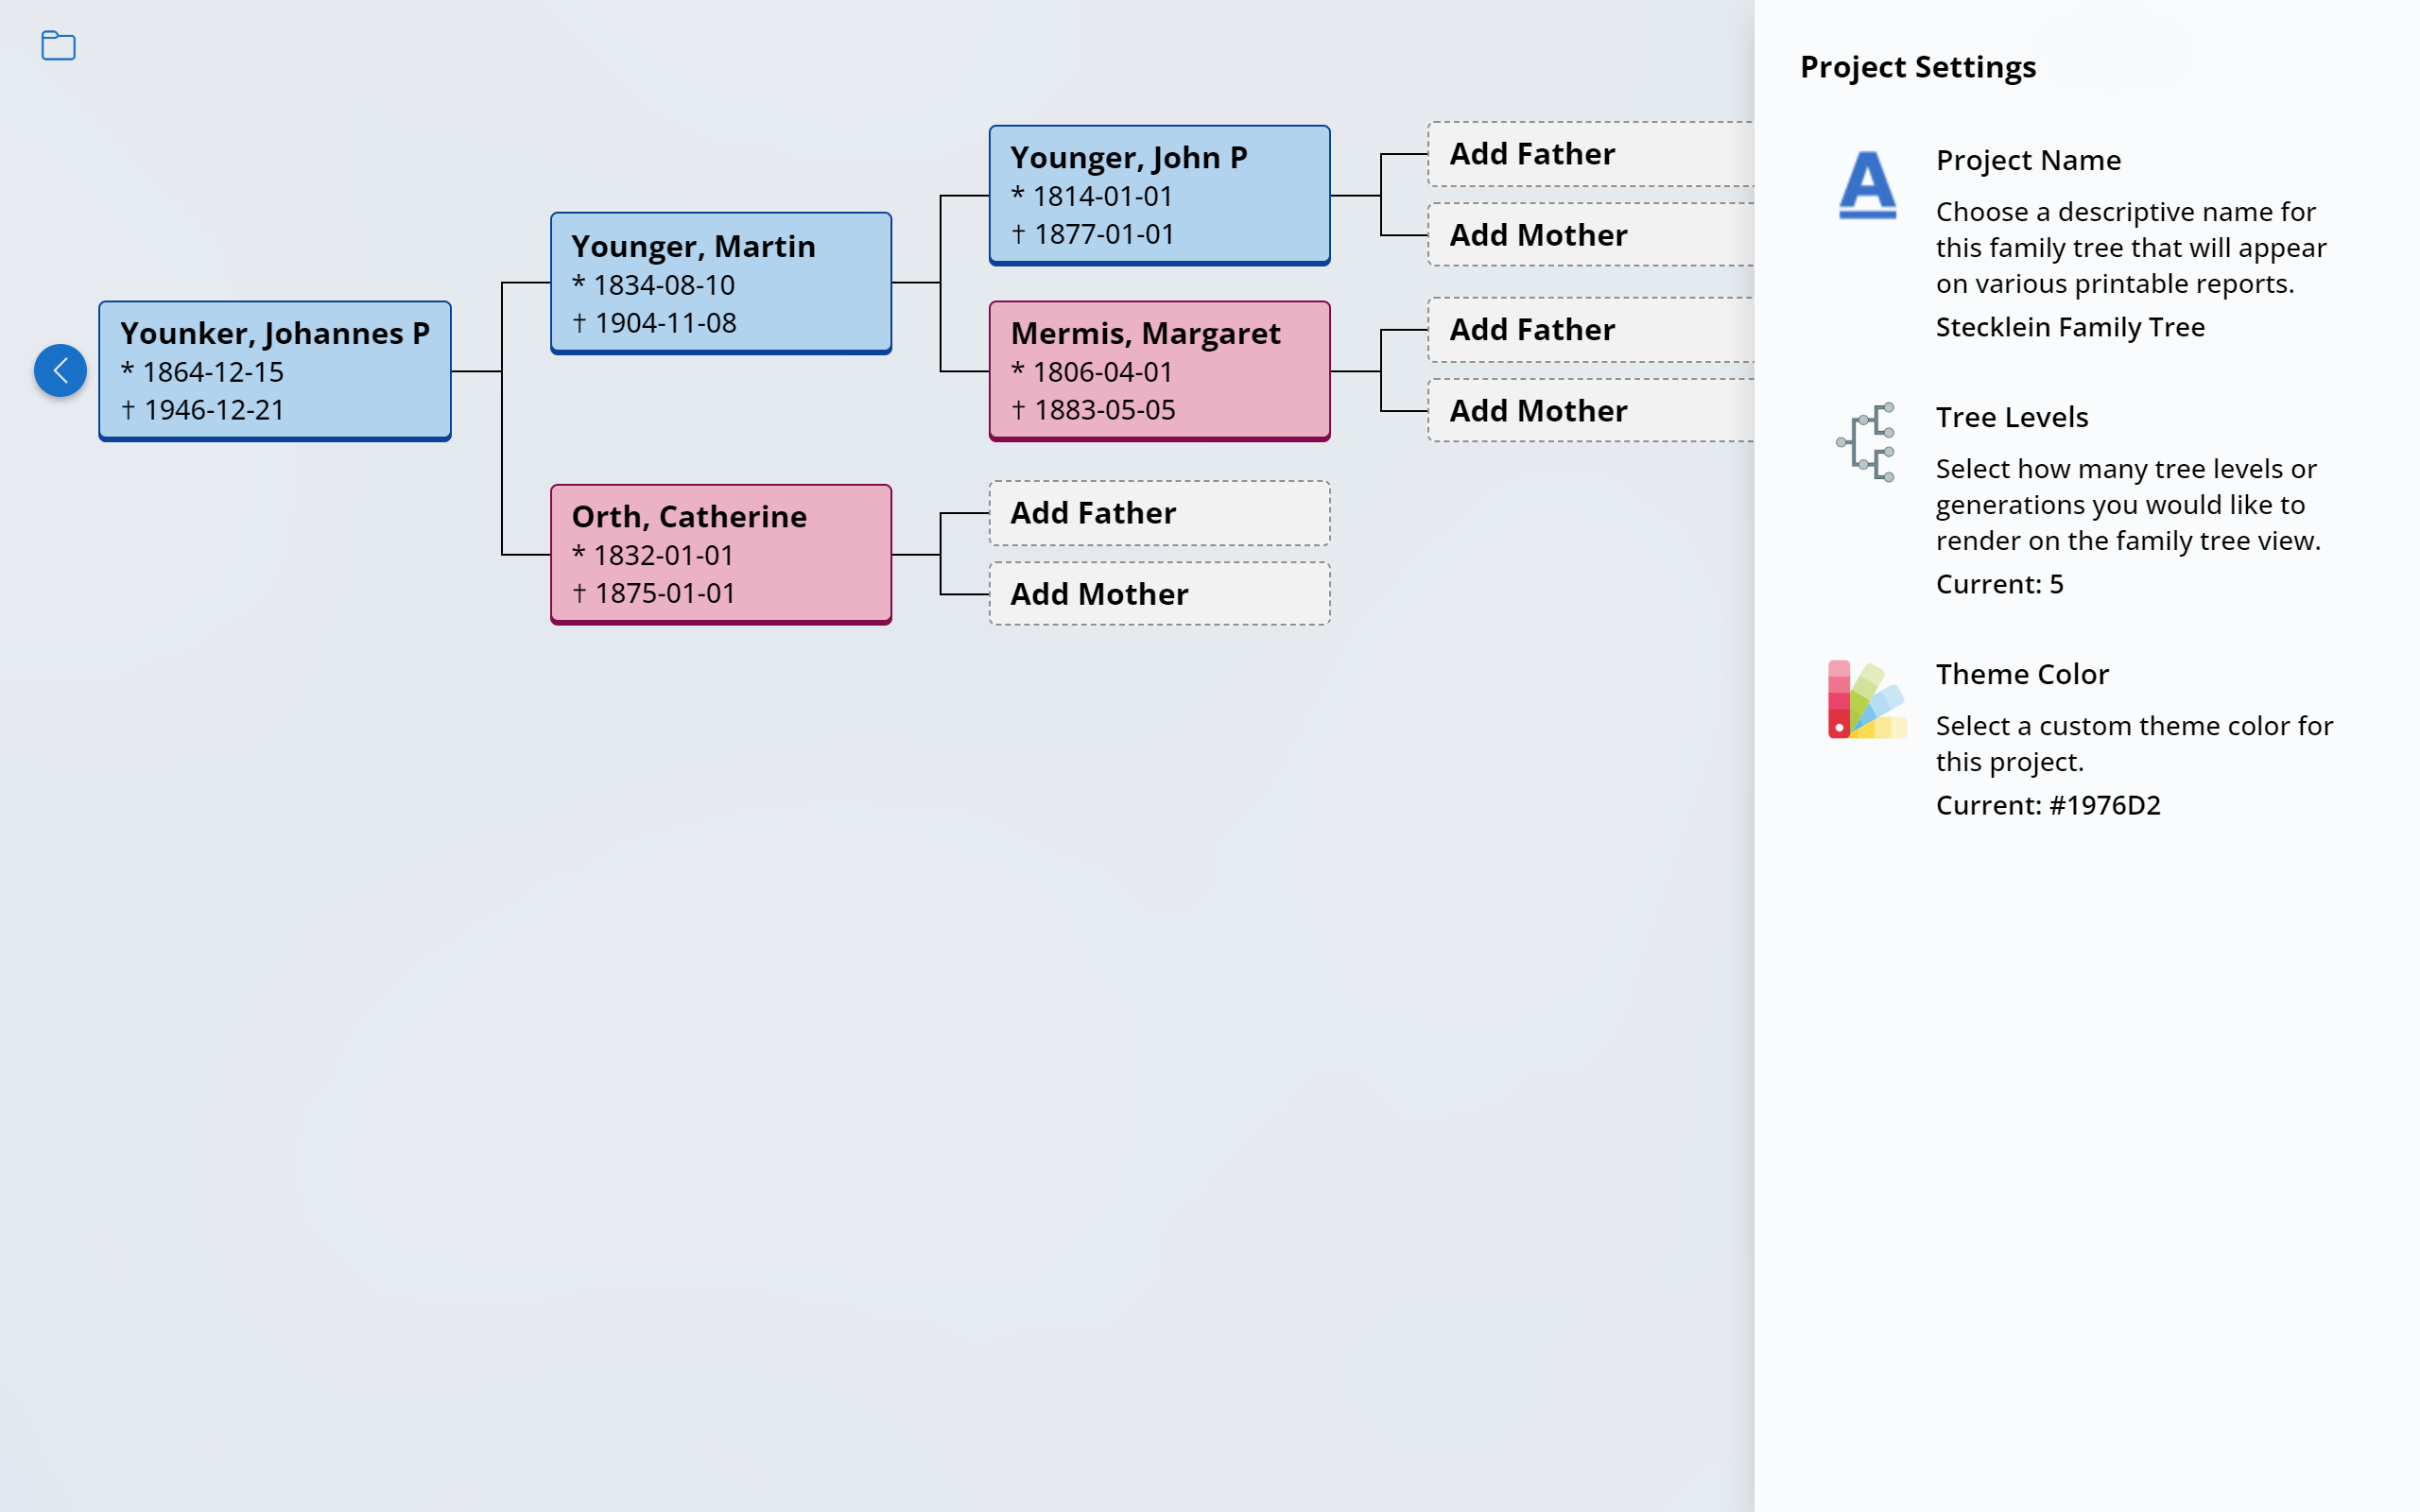
Task: Open the Tree Levels setting title
Action: (2011, 417)
